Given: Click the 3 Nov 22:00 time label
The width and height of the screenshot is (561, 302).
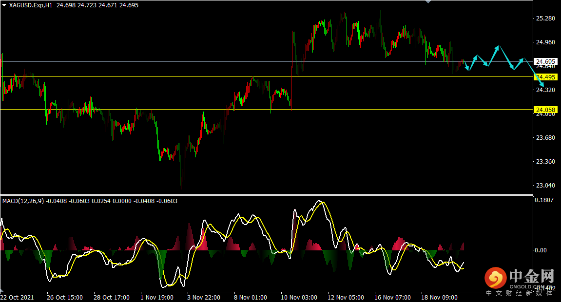Looking at the screenshot, I should (x=205, y=297).
